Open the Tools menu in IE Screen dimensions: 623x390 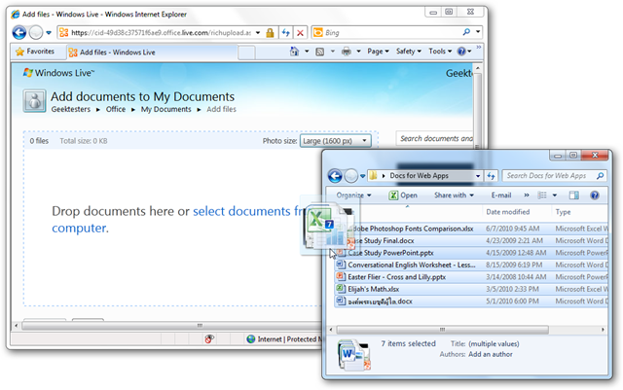click(440, 52)
